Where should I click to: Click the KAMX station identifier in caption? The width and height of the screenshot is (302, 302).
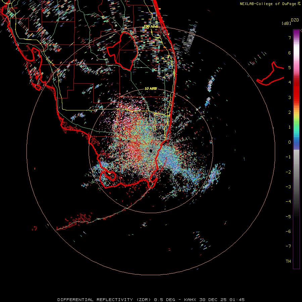coord(190,300)
